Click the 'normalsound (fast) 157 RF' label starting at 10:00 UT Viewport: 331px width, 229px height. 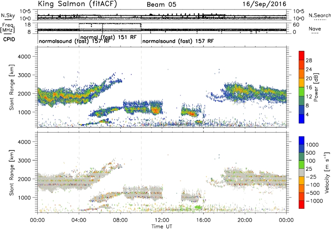pyautogui.click(x=178, y=41)
